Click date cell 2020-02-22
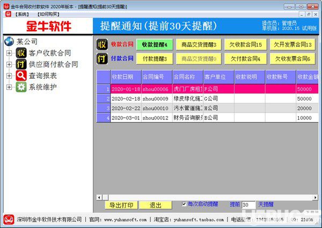This screenshot has width=322, height=228. click(126, 108)
